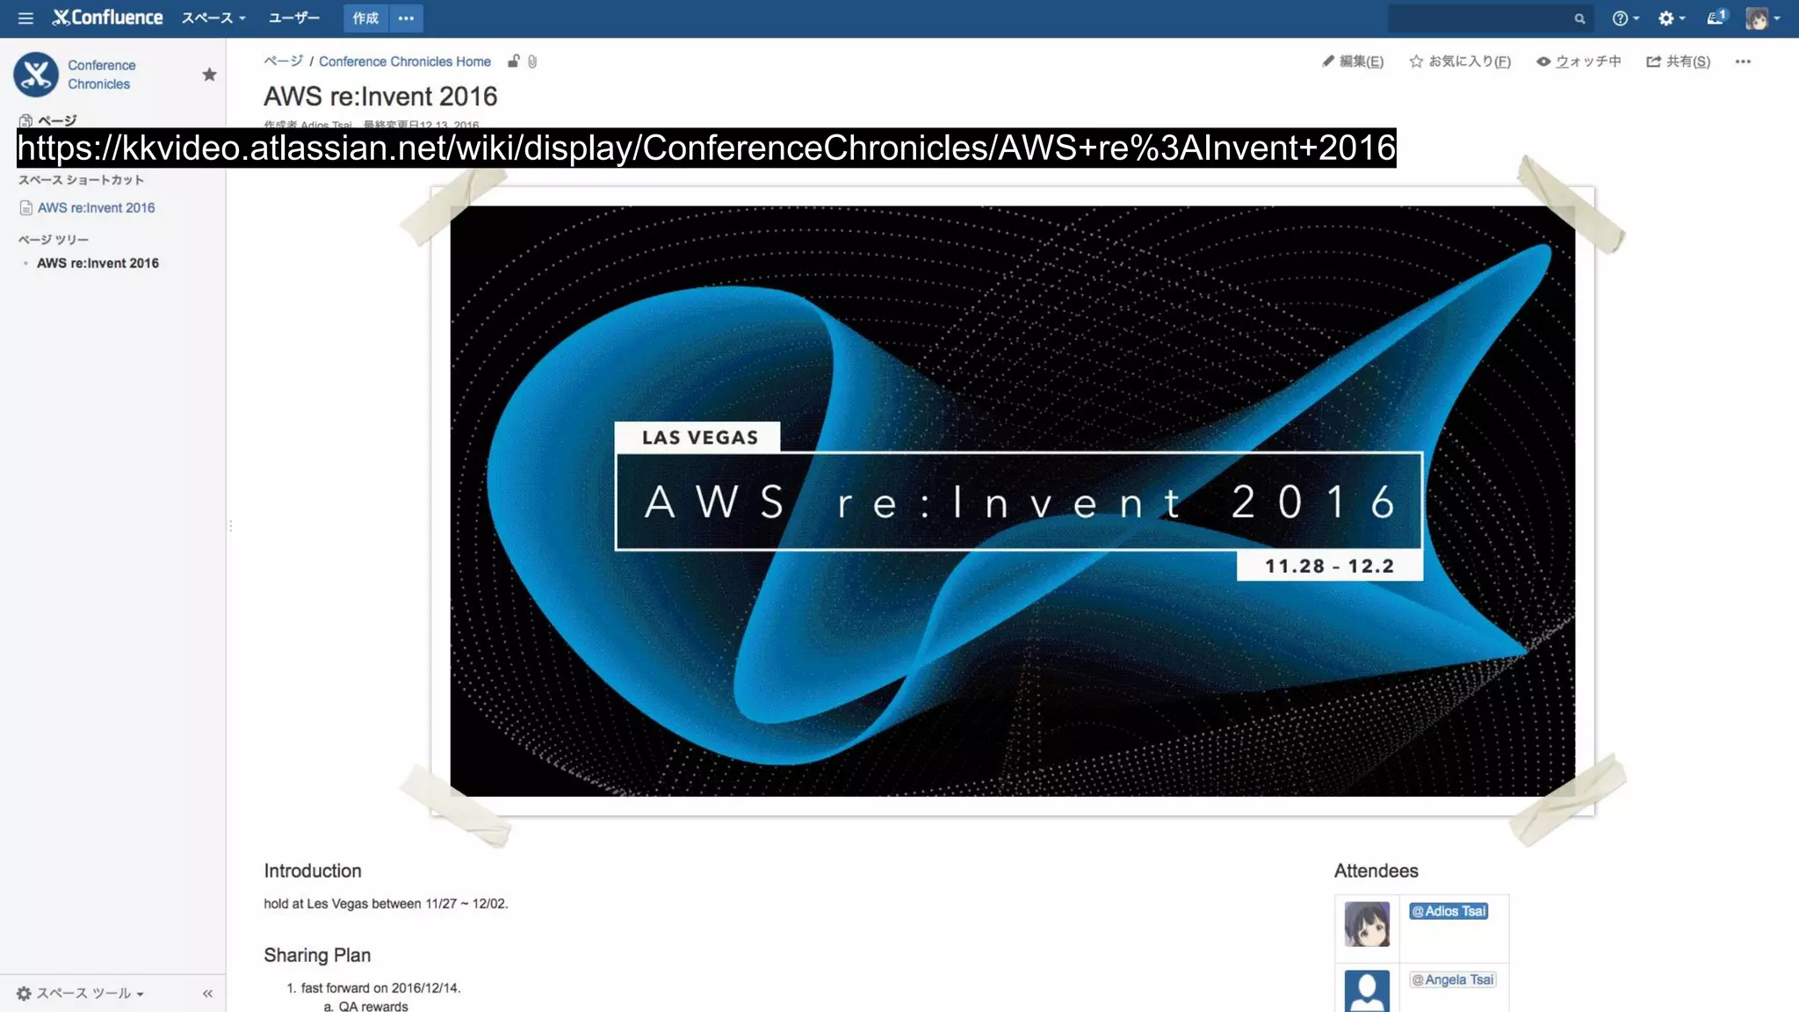
Task: Click the 共有(S) share button
Action: (x=1678, y=61)
